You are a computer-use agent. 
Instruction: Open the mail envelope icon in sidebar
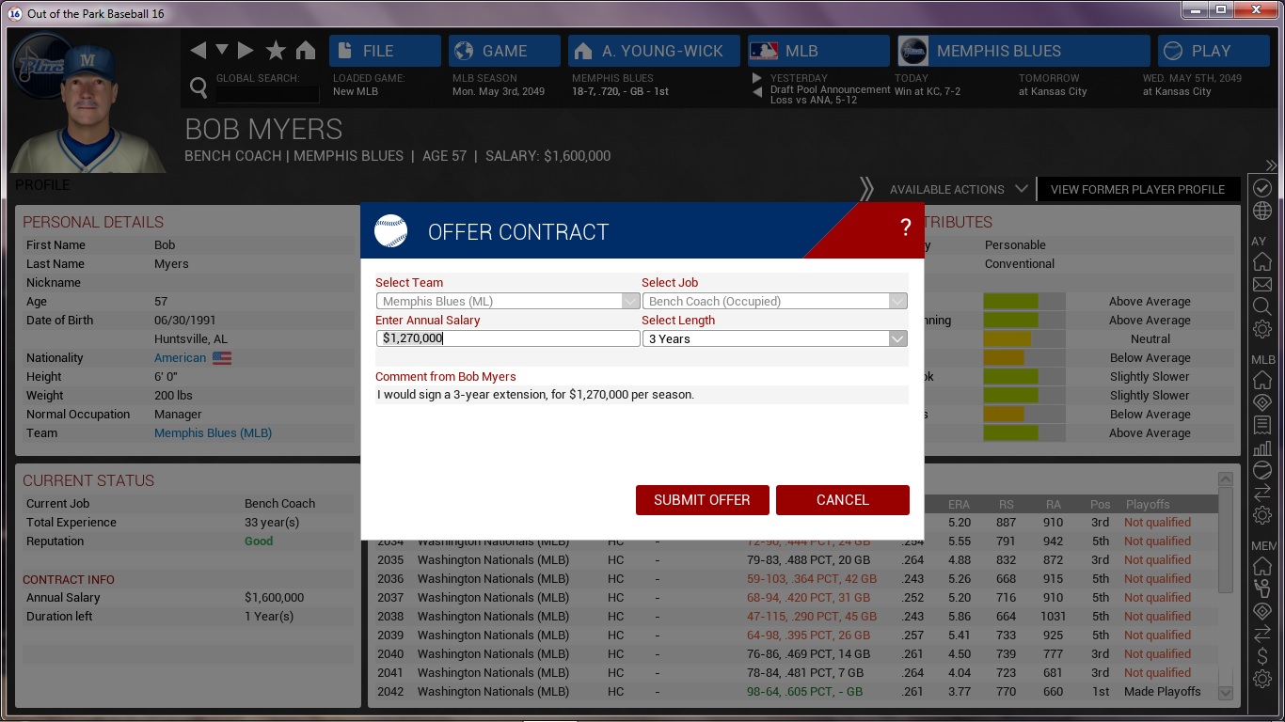[1262, 284]
